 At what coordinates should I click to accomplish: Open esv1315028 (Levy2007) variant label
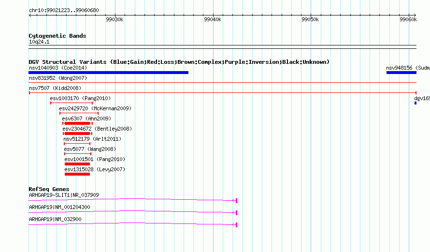point(95,169)
